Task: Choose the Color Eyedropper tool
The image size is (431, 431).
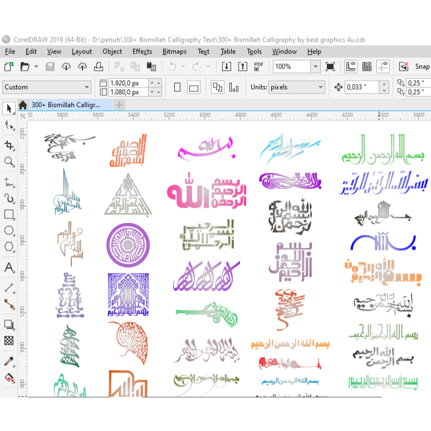Action: tap(9, 362)
